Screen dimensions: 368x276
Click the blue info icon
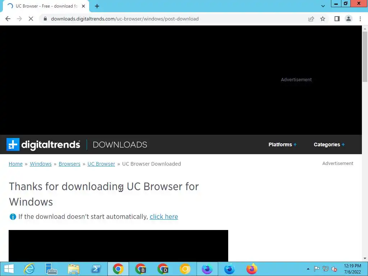click(13, 217)
